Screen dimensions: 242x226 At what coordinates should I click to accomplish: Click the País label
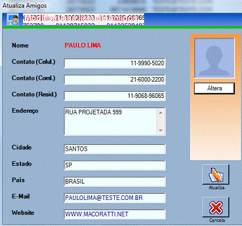[18, 180]
